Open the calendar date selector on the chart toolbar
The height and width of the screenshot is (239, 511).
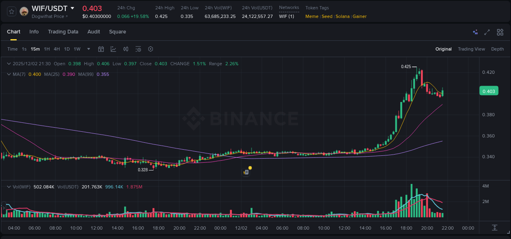pyautogui.click(x=101, y=49)
